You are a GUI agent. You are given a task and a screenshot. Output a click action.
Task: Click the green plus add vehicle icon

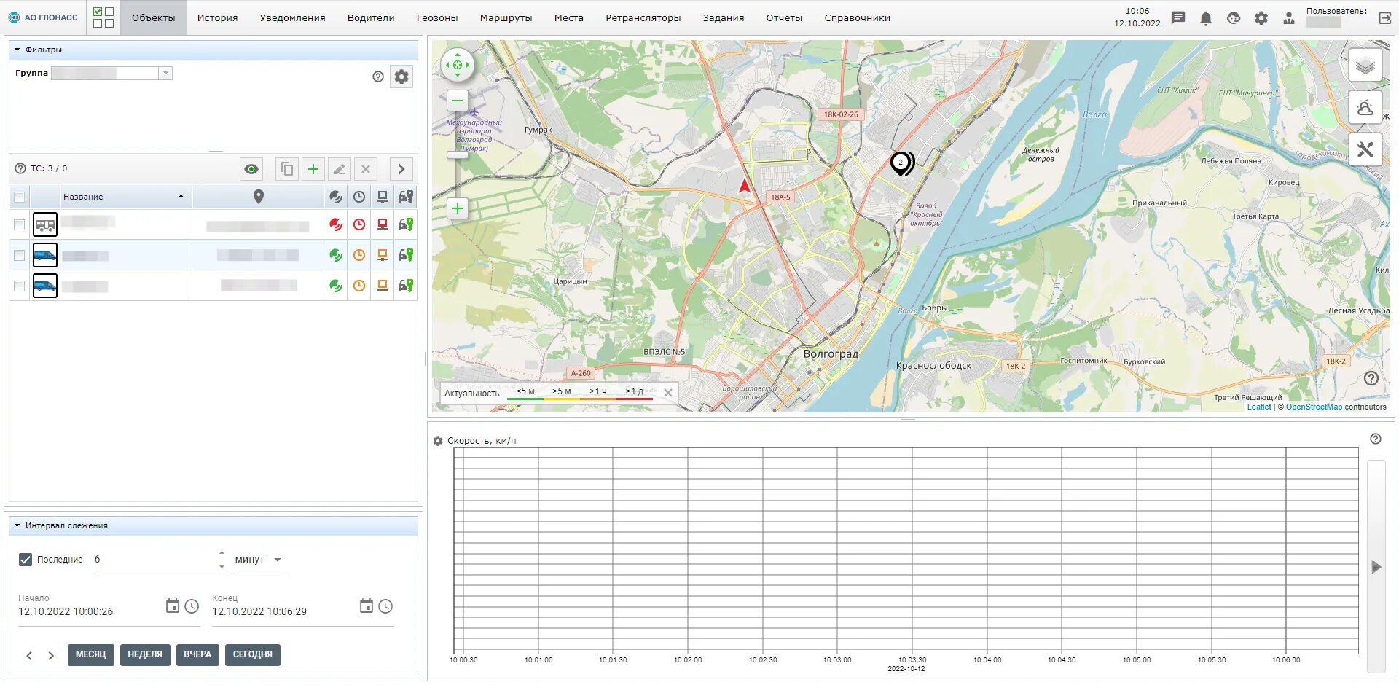[x=313, y=169]
